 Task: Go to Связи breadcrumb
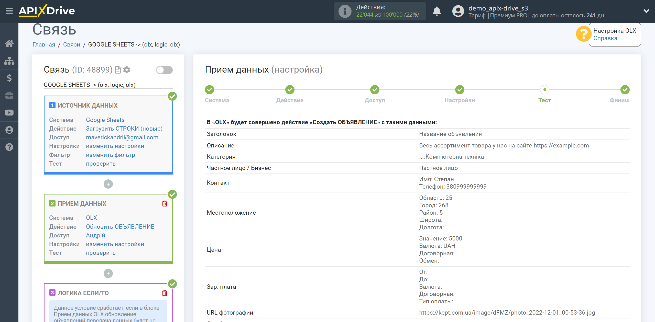click(72, 44)
